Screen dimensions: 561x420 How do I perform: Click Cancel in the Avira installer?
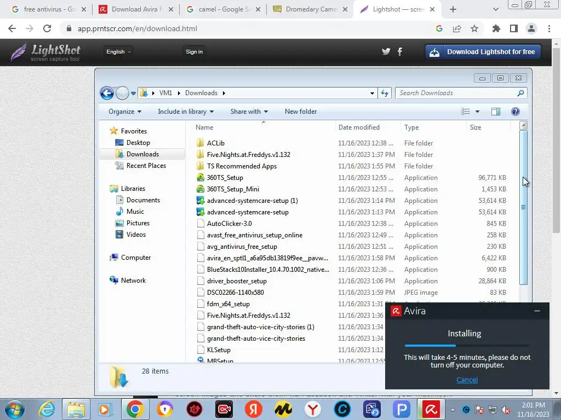click(x=467, y=380)
